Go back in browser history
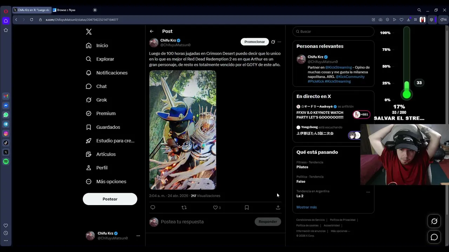 16,20
